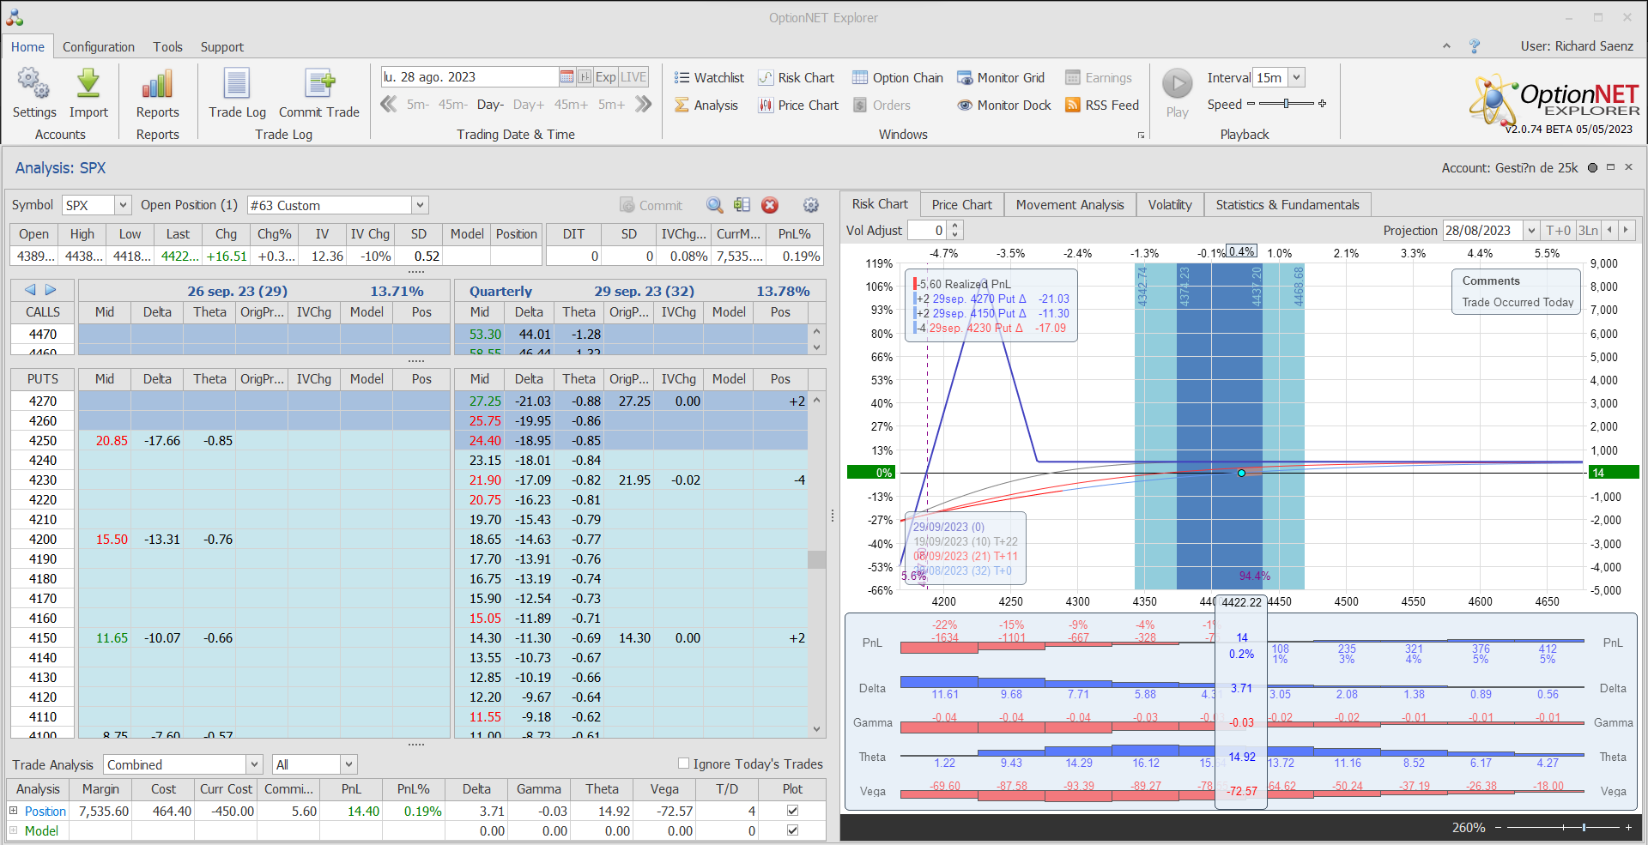The height and width of the screenshot is (845, 1648).
Task: Toggle the Position row Plot checkbox
Action: pyautogui.click(x=792, y=811)
